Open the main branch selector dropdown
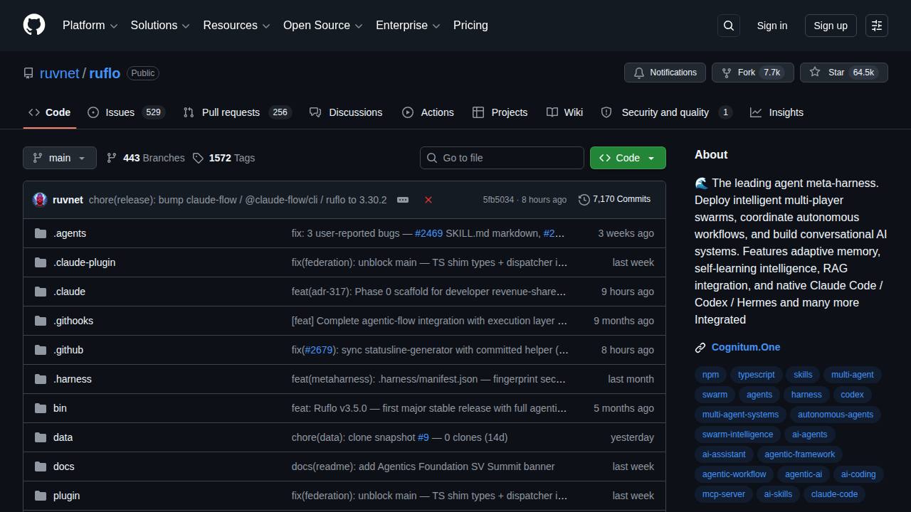 pyautogui.click(x=60, y=158)
